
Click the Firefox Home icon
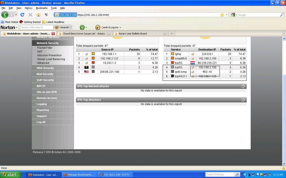point(38,15)
